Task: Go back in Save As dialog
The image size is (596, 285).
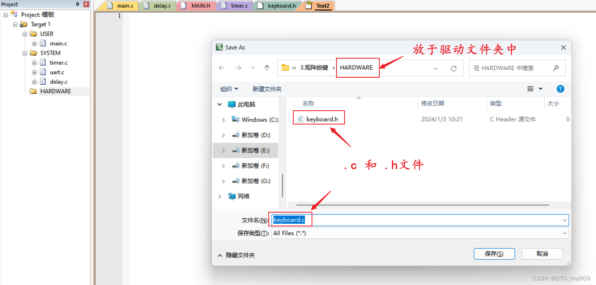Action: (x=222, y=68)
